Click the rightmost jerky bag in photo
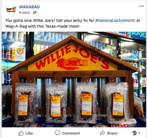The width and height of the screenshot is (147, 138). tap(117, 103)
